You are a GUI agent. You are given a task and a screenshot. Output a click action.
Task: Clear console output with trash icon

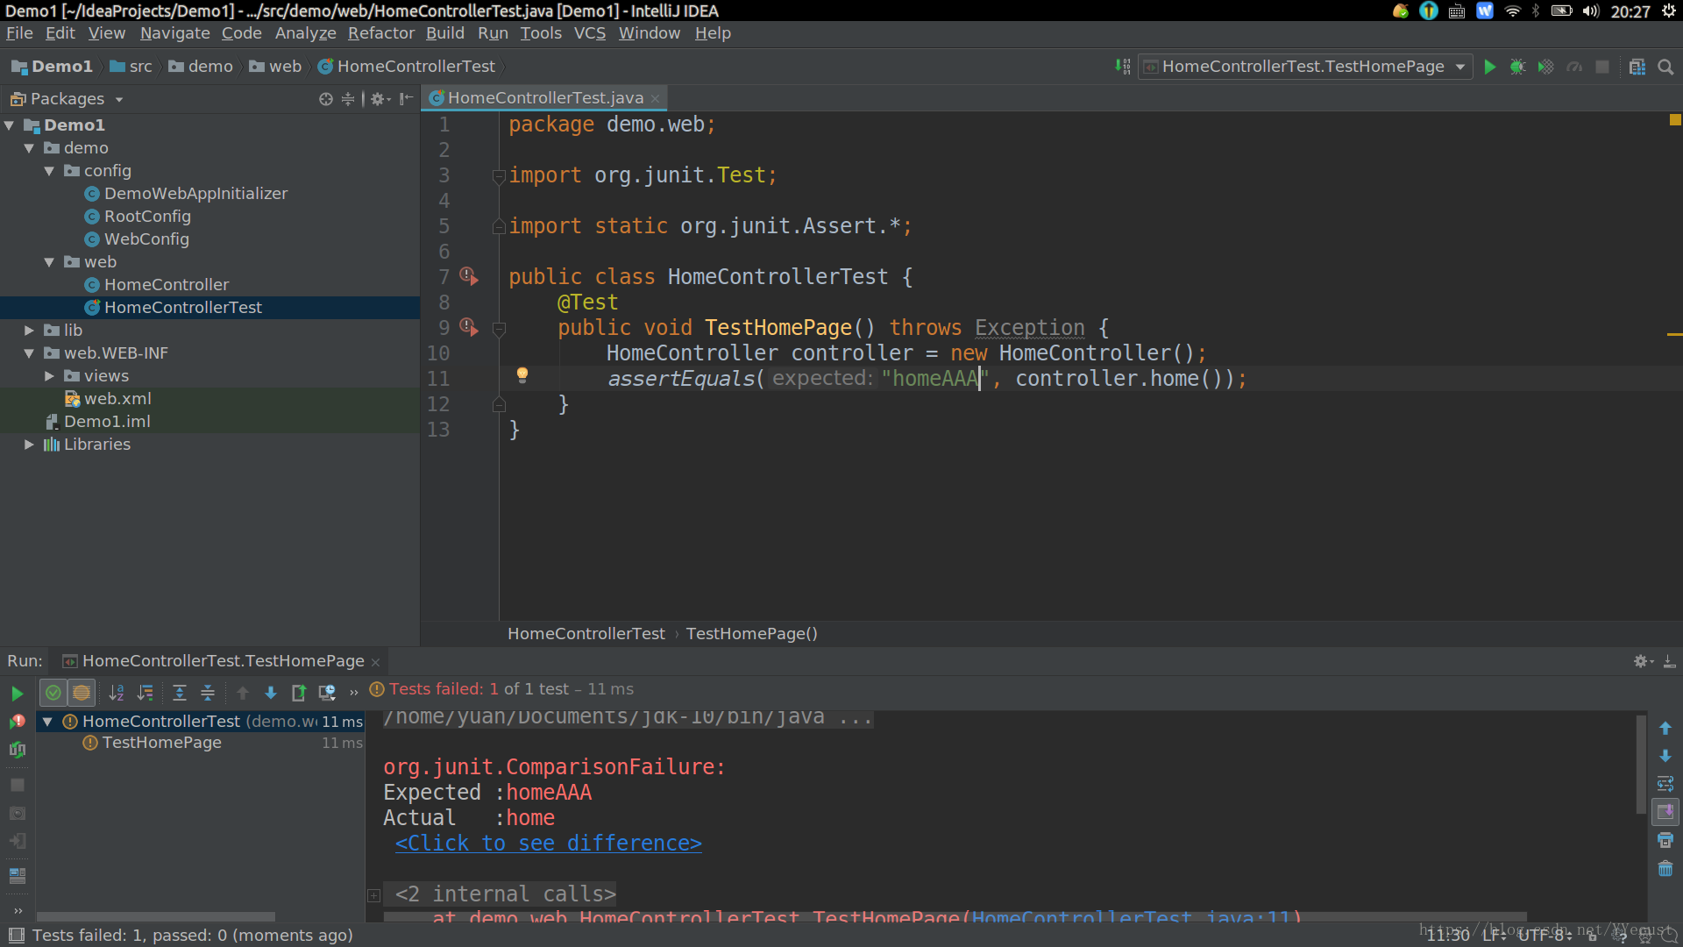click(1665, 868)
